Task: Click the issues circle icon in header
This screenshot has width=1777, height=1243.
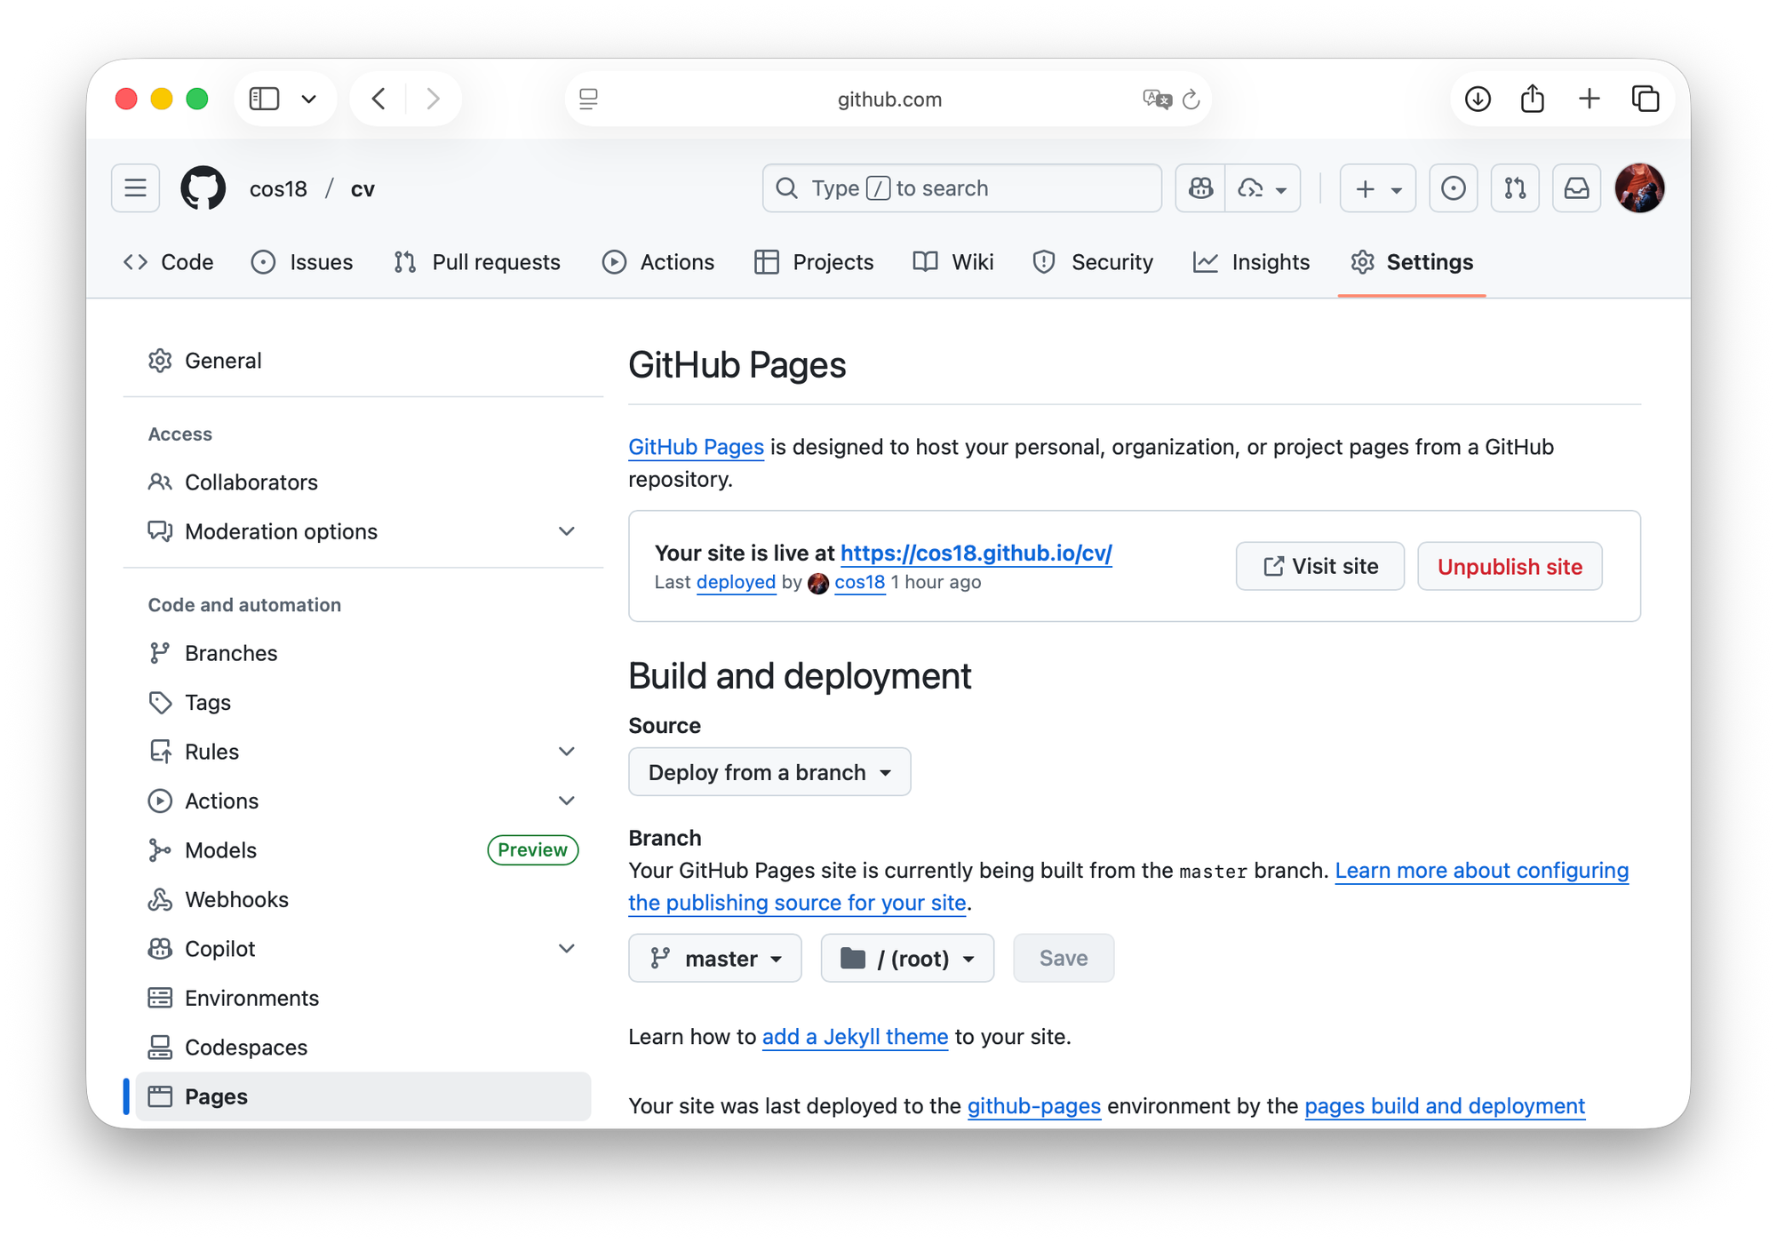Action: click(1453, 188)
